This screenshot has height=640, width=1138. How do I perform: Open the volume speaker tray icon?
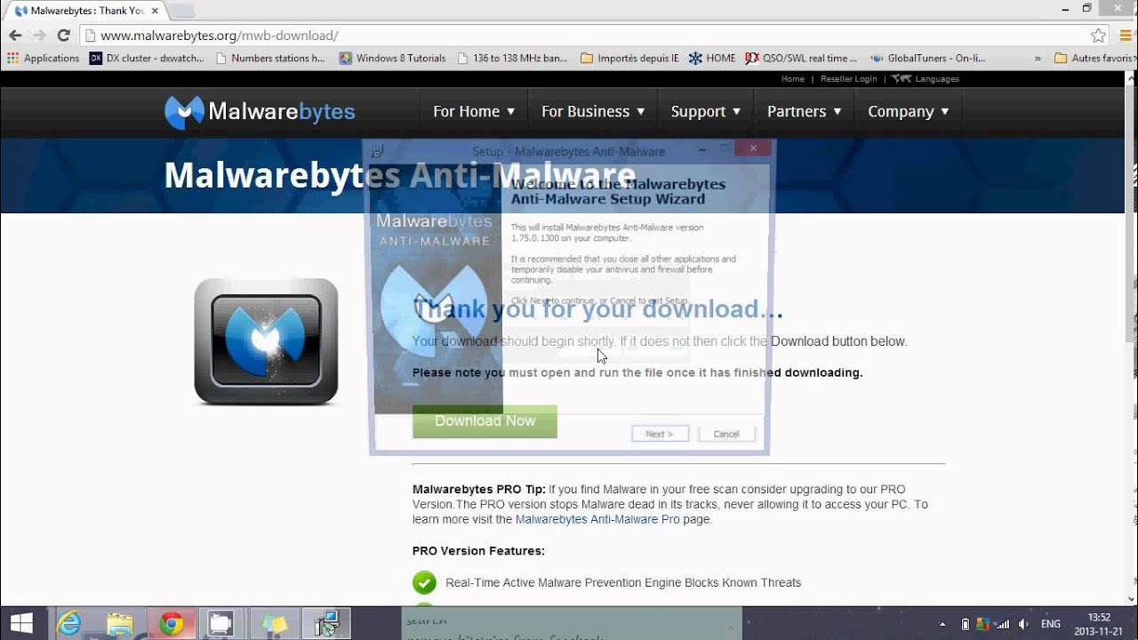click(x=1023, y=624)
